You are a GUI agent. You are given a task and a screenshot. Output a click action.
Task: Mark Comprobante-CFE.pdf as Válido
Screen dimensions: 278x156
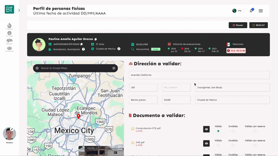pos(218,131)
